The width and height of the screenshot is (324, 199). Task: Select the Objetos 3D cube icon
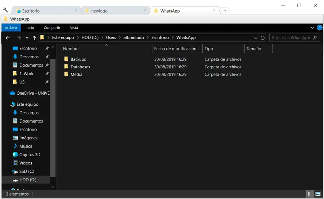(15, 154)
